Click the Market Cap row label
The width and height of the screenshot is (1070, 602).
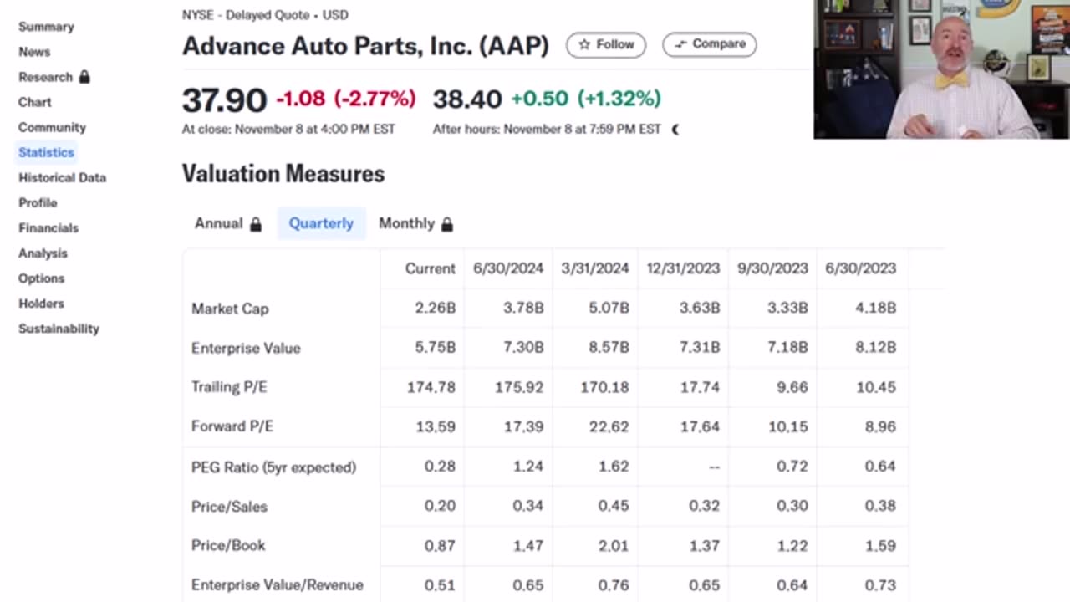[230, 309]
